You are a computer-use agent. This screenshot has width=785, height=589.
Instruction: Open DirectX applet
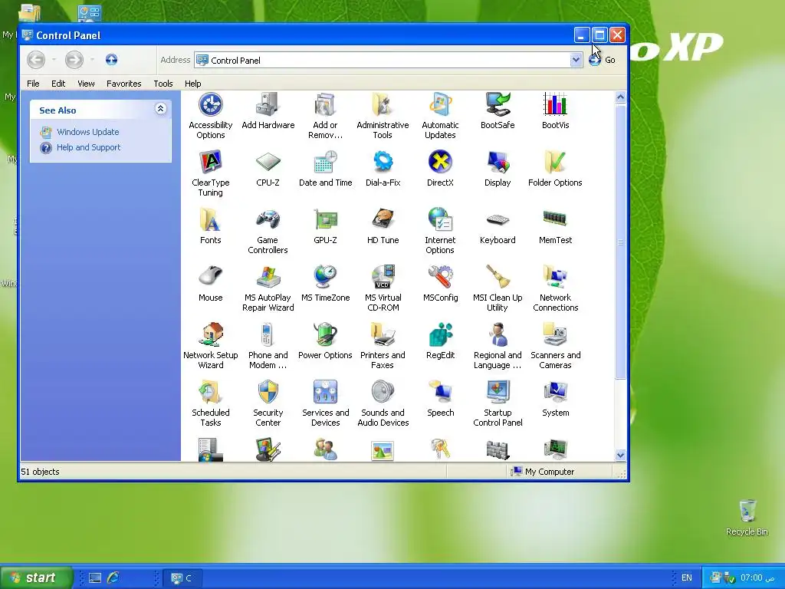440,169
